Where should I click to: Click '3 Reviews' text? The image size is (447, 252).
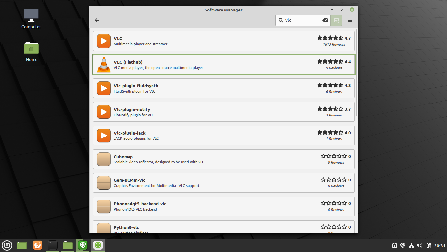coord(334,115)
